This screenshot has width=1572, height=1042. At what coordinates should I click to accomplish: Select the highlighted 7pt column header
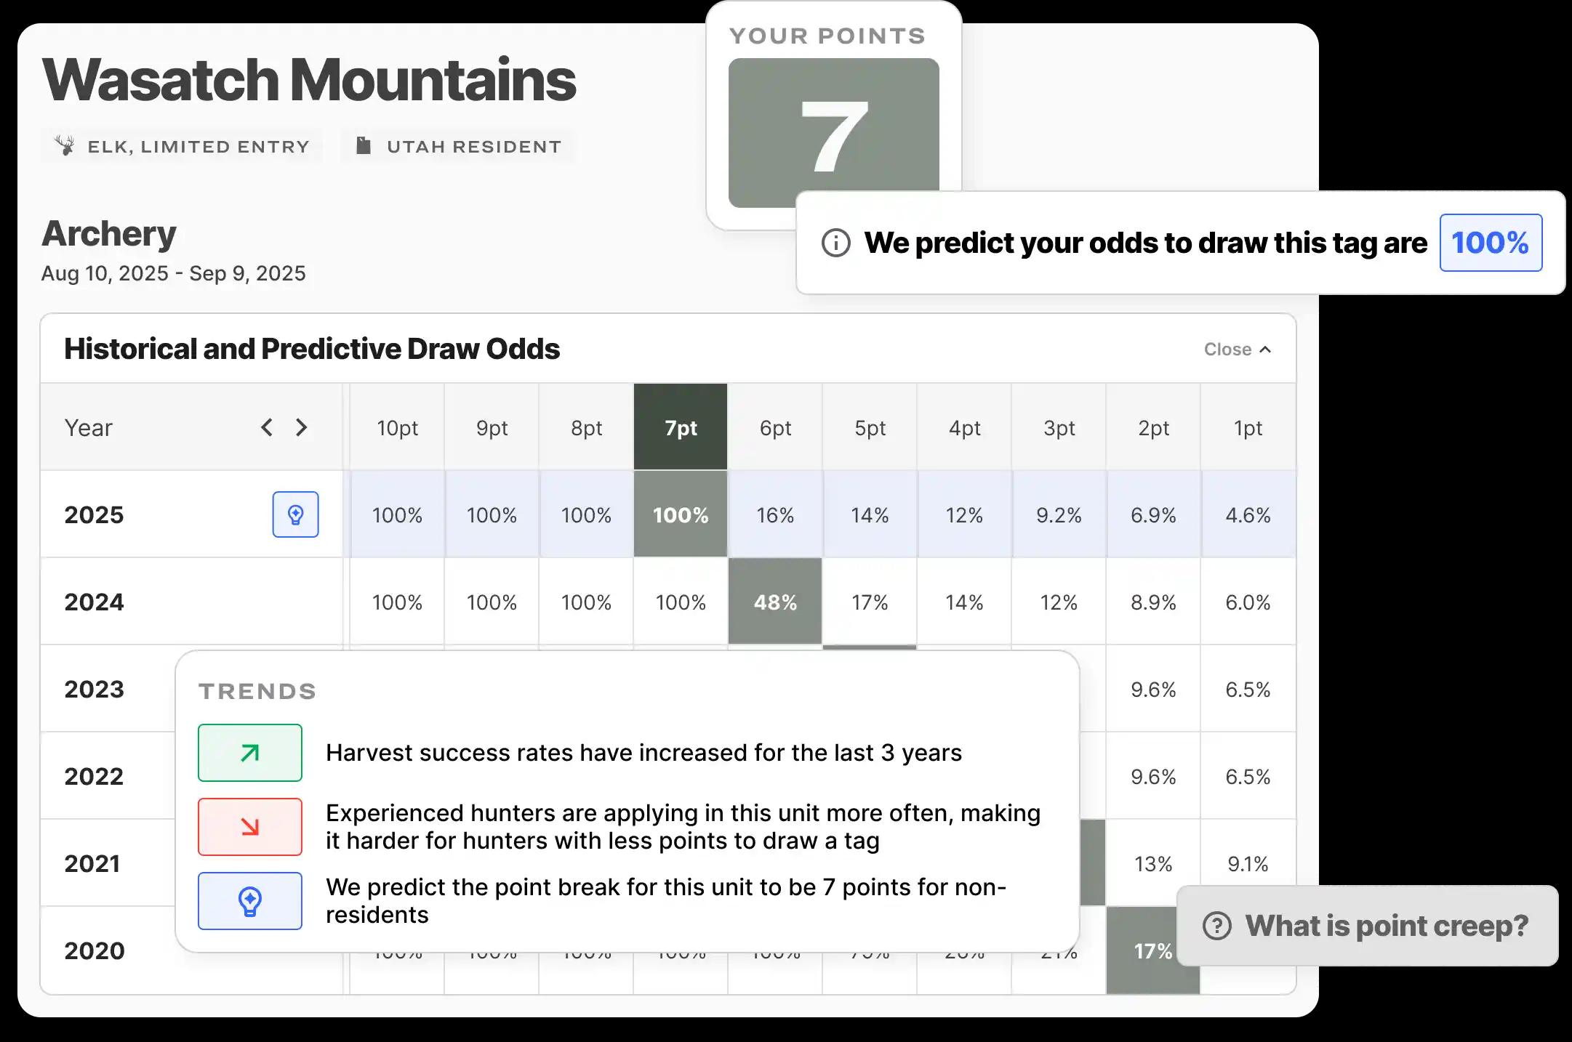click(681, 427)
